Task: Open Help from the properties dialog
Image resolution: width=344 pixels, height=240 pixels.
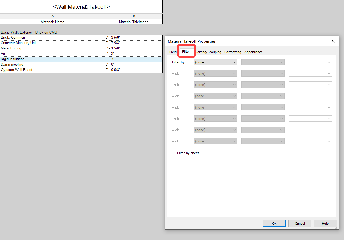Action: pos(325,223)
